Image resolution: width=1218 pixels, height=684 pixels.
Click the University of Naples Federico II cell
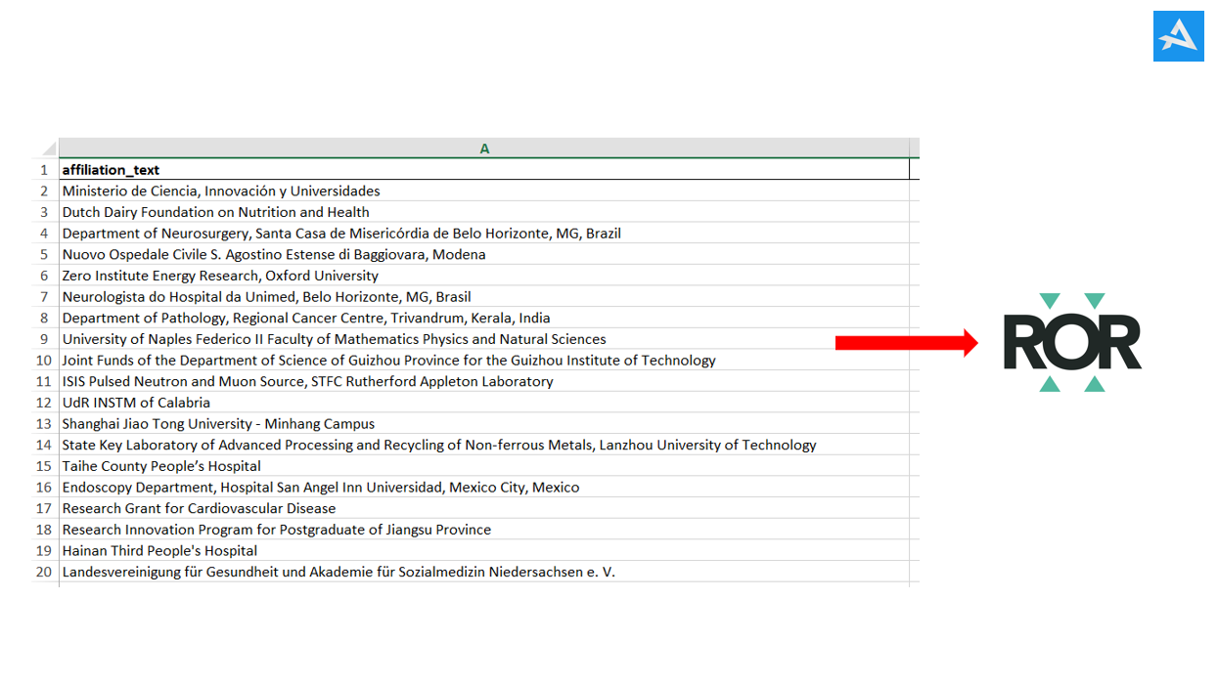point(334,339)
